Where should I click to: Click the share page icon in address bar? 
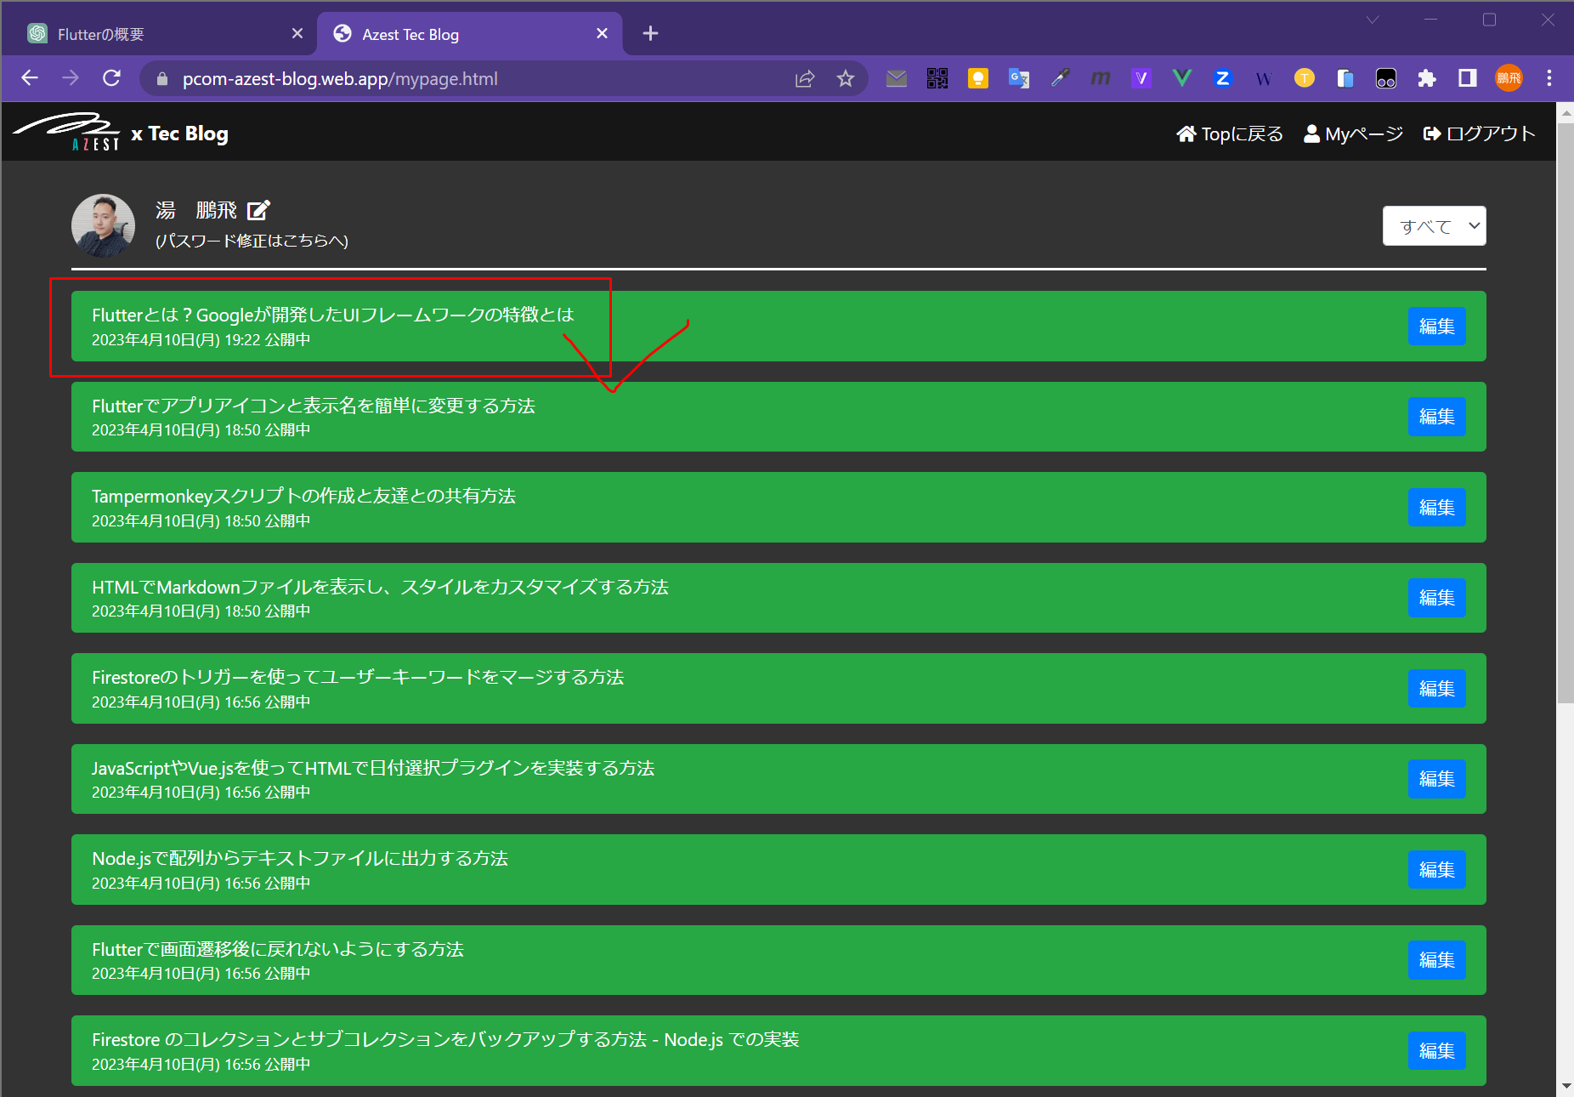pos(804,79)
